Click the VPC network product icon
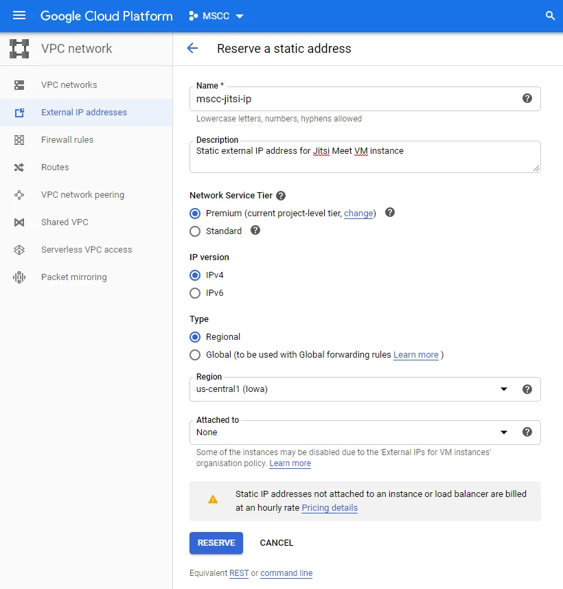Image resolution: width=563 pixels, height=589 pixels. tap(19, 49)
